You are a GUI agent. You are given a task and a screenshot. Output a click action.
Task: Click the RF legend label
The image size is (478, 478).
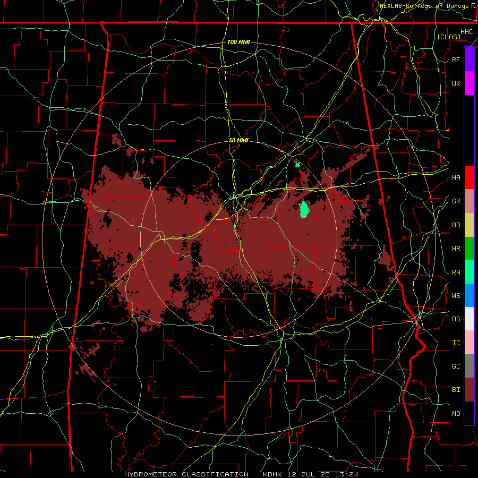click(x=456, y=59)
